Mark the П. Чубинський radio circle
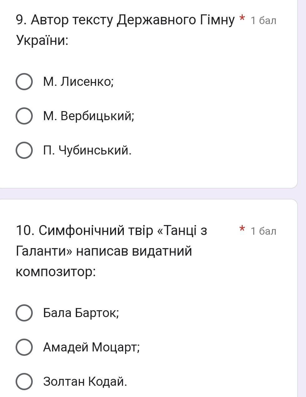Viewport: 306px width, 397px height. [24, 150]
